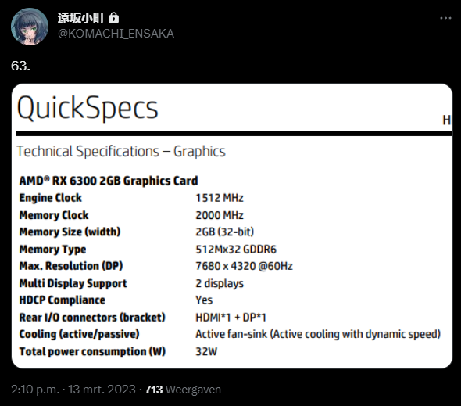Image resolution: width=461 pixels, height=406 pixels.
Task: Click the tweet text "63."
Action: [20, 66]
